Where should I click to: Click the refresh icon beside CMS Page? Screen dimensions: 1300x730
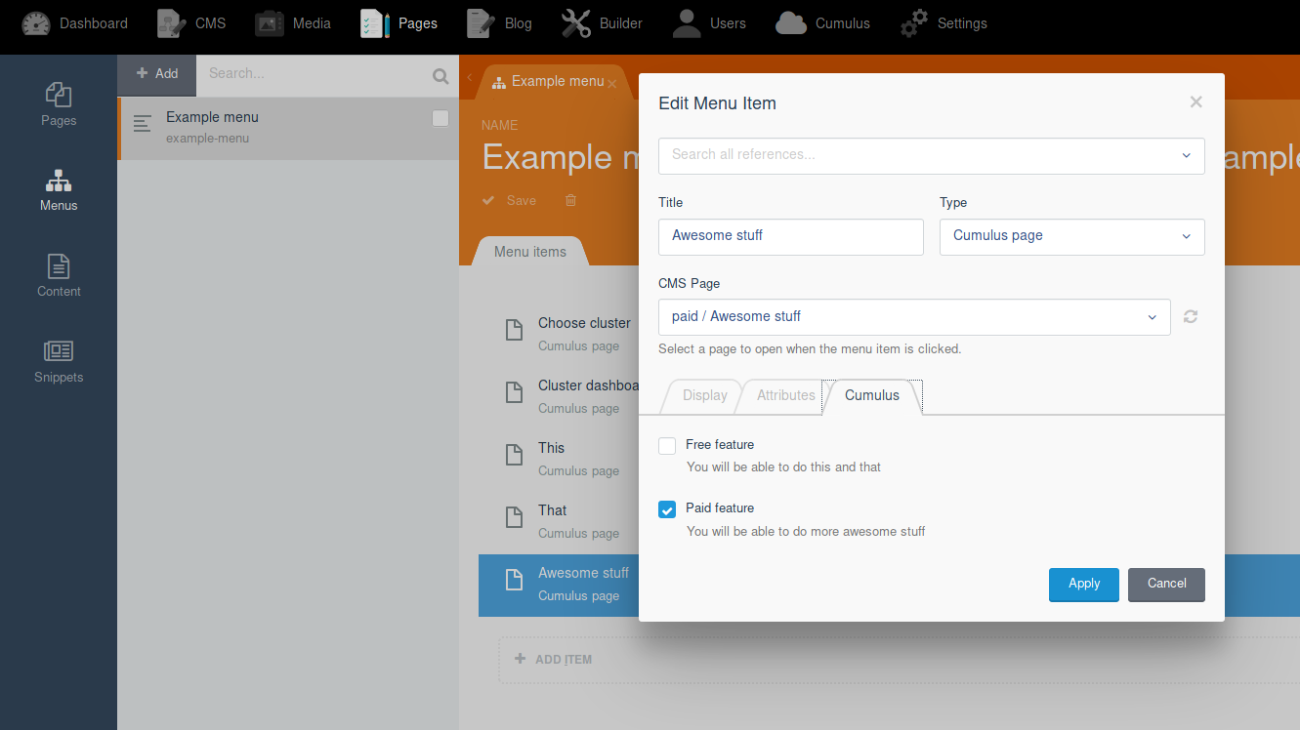pos(1191,316)
